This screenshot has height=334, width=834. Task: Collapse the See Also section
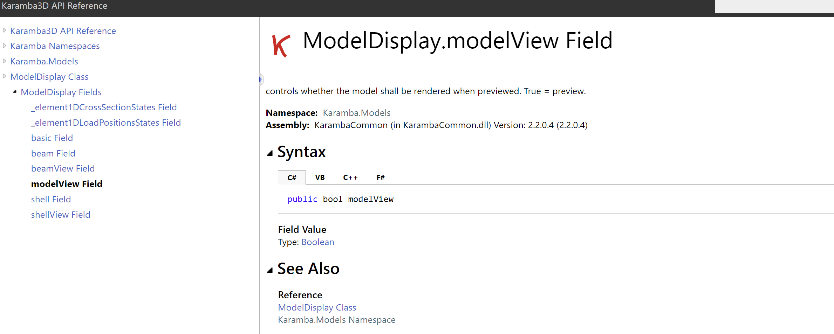pos(270,270)
